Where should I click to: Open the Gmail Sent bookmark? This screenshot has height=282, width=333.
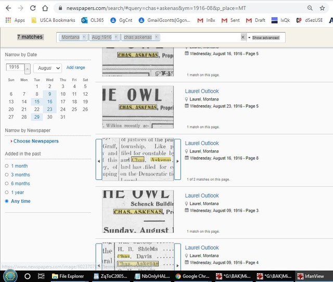[230, 20]
